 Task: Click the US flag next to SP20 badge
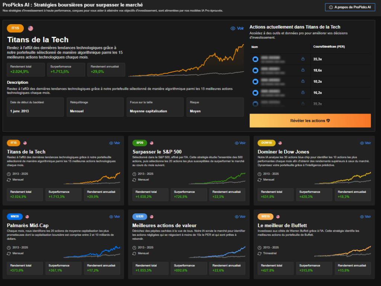(151, 143)
